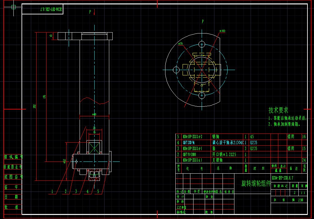314x219 pixels.
Task: Select page number 24 in 支撑轴 row
Action: (304, 160)
